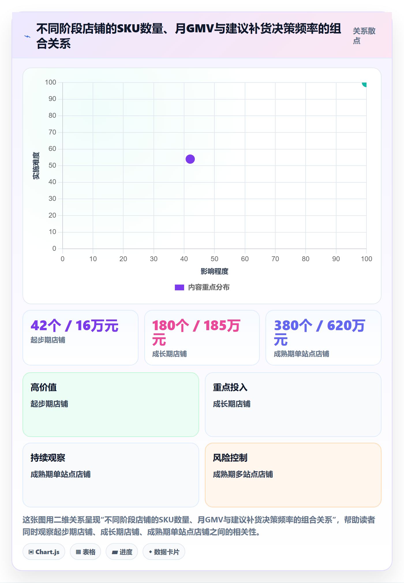Click the 起步期店铺 label under 42个
The height and width of the screenshot is (583, 404).
pyautogui.click(x=48, y=340)
